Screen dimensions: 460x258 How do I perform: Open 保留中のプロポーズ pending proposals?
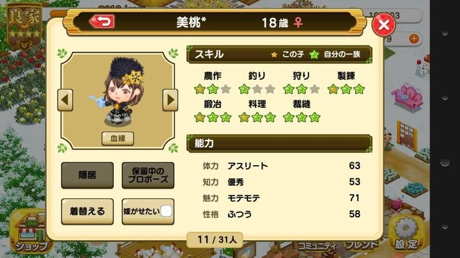(x=148, y=175)
